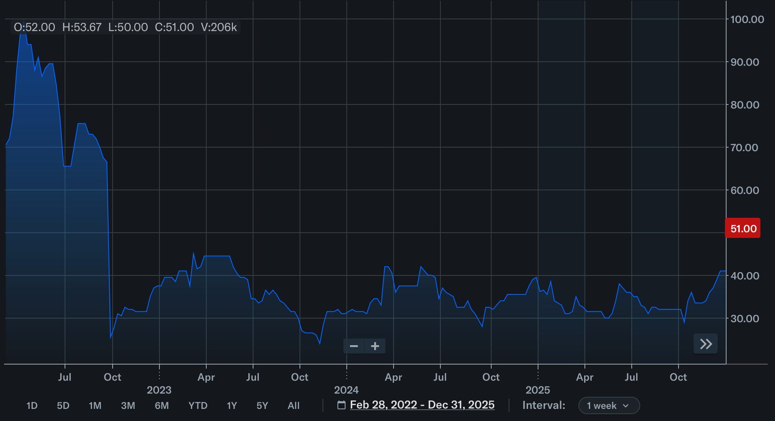Zoom in with the plus button
775x421 pixels.
375,346
